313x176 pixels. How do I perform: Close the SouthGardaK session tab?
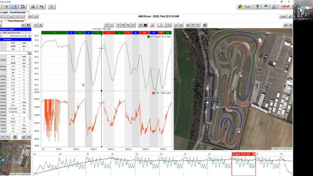point(28,12)
